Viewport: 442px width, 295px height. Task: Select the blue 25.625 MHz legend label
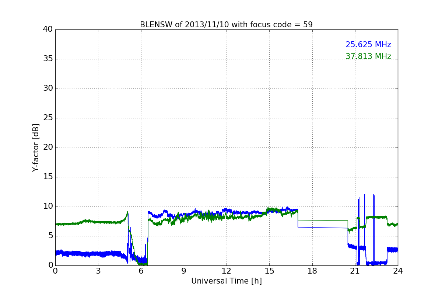tap(368, 45)
